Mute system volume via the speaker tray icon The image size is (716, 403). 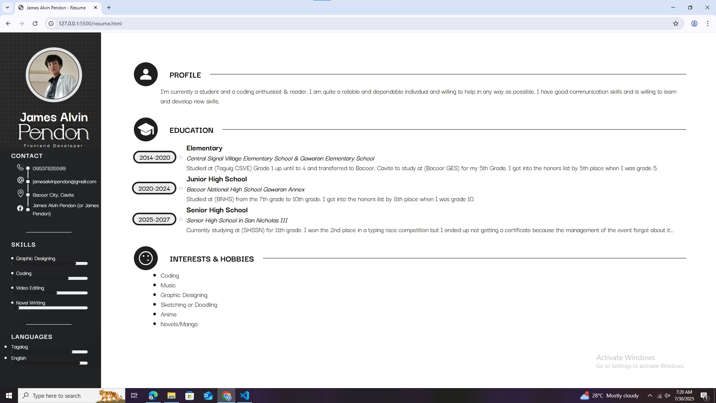[x=668, y=396]
